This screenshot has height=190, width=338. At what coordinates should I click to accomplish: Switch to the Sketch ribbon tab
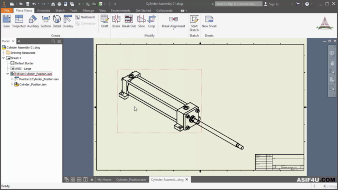tap(60, 11)
